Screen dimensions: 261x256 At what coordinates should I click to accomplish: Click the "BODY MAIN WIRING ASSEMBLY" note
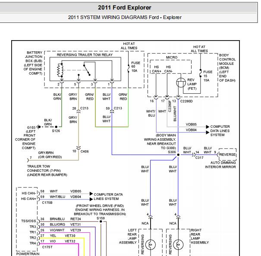pyautogui.click(x=160, y=142)
